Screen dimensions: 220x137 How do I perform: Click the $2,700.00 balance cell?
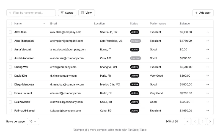click(186, 67)
